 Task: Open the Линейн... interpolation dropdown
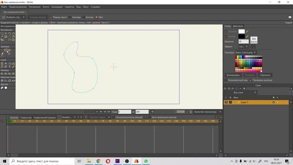pos(68,117)
